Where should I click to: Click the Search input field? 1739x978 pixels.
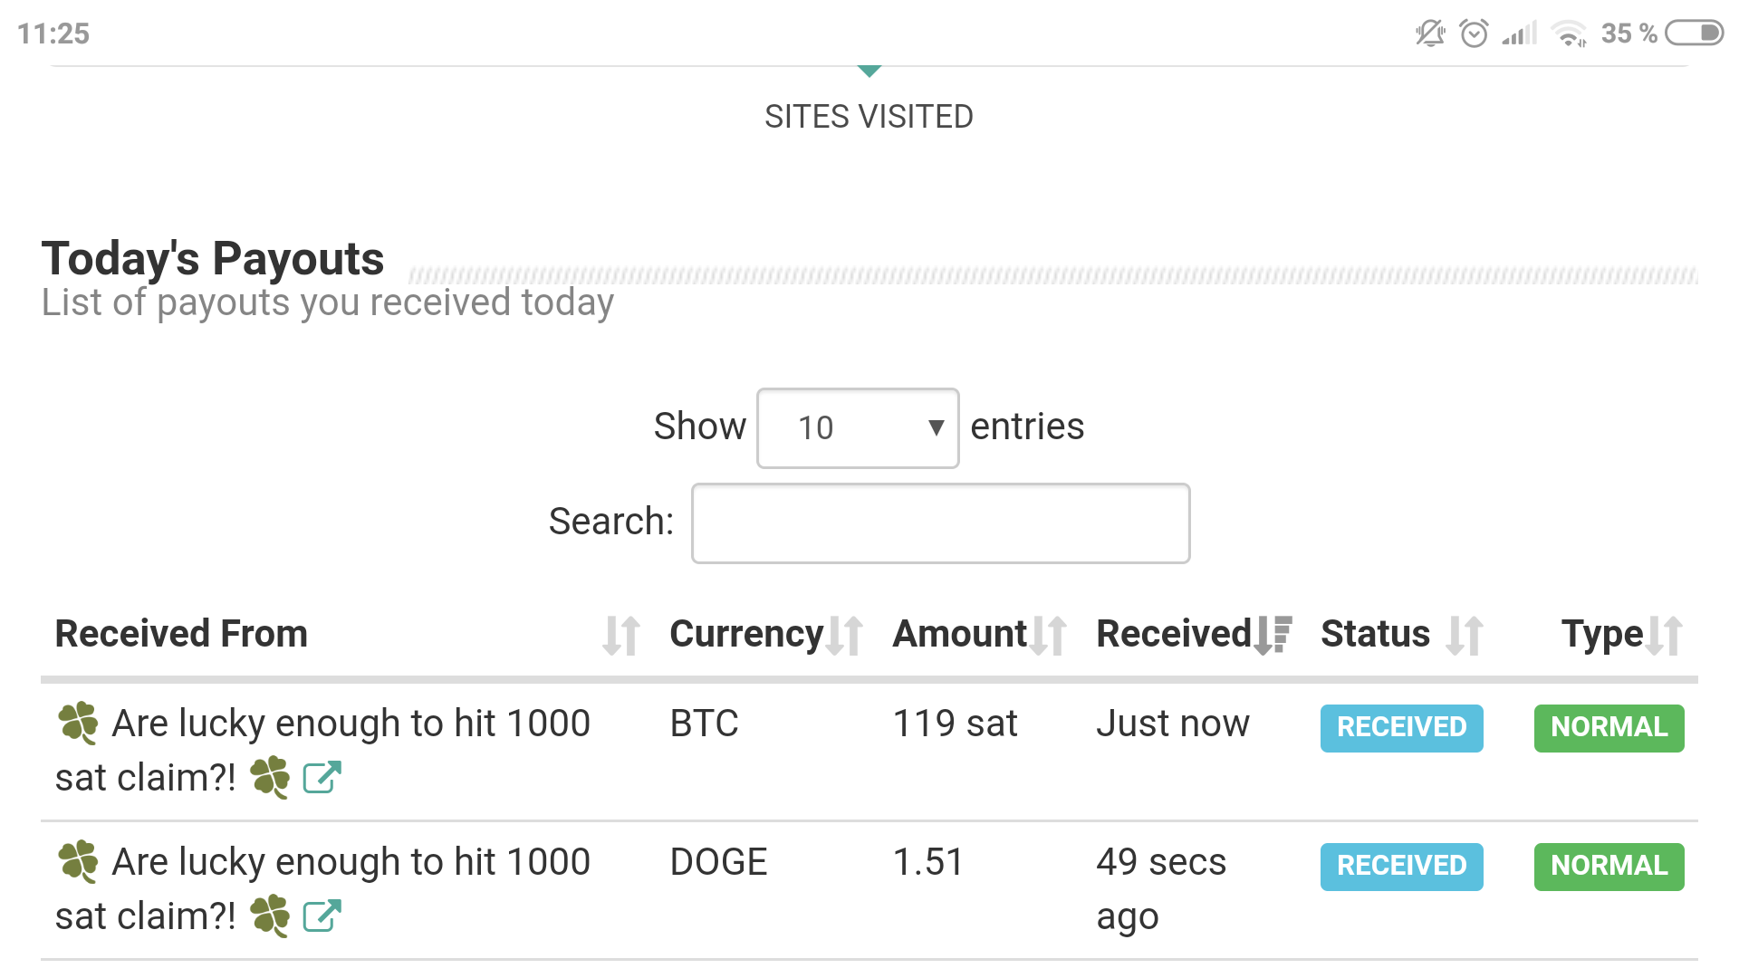pos(940,523)
